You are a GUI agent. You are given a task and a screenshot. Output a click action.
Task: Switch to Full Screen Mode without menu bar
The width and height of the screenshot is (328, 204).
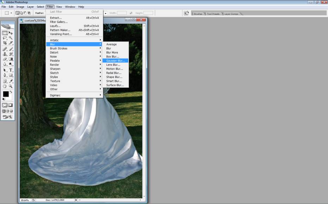tap(11, 111)
